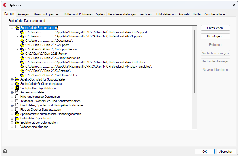Click the tree list vertical scrollbar
Viewport: 239px width, 157px height.
pos(194,61)
